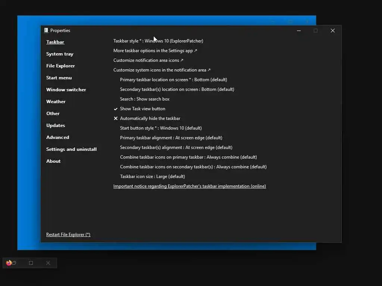Change Primary taskbar alignment setting
Image resolution: width=382 pixels, height=286 pixels.
[x=171, y=138]
